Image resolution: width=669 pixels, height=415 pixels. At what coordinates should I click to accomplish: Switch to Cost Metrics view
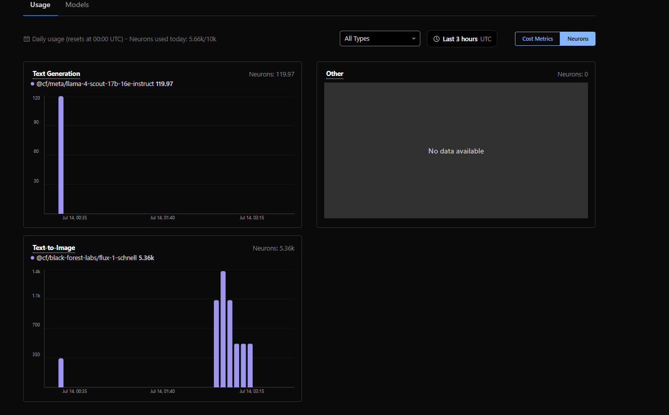tap(538, 39)
